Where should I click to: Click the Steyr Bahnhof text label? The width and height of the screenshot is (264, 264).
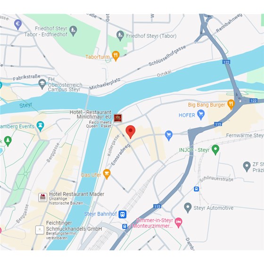tap(100, 214)
